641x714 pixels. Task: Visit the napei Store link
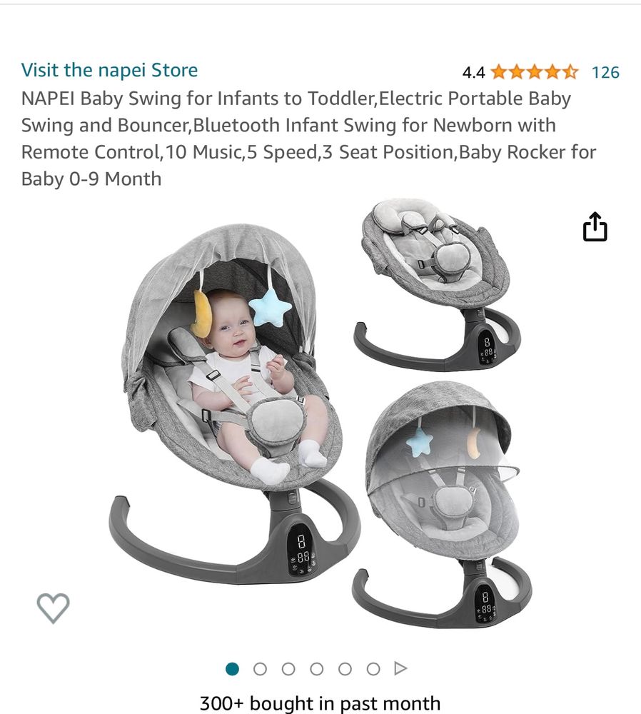[x=109, y=70]
